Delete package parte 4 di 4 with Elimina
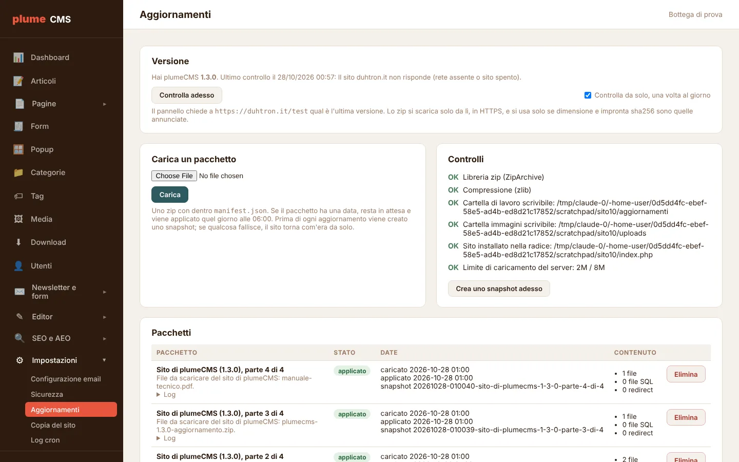 pos(686,374)
